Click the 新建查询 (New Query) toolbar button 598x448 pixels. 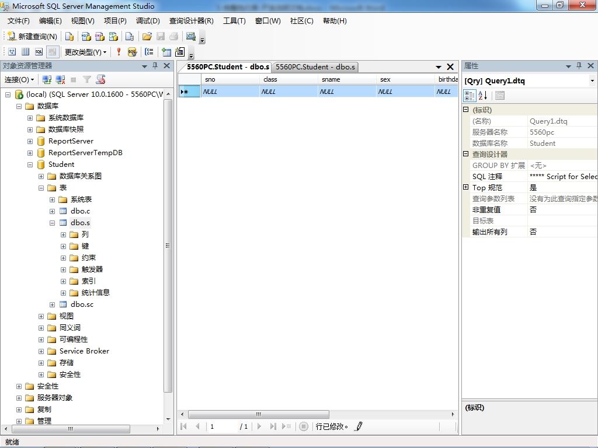(x=33, y=36)
